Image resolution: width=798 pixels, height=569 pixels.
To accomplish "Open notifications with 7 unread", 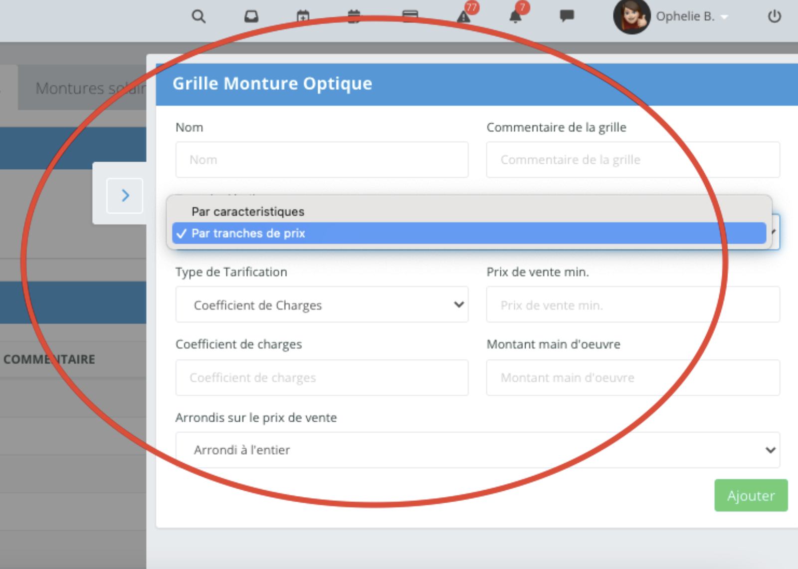I will pos(516,16).
